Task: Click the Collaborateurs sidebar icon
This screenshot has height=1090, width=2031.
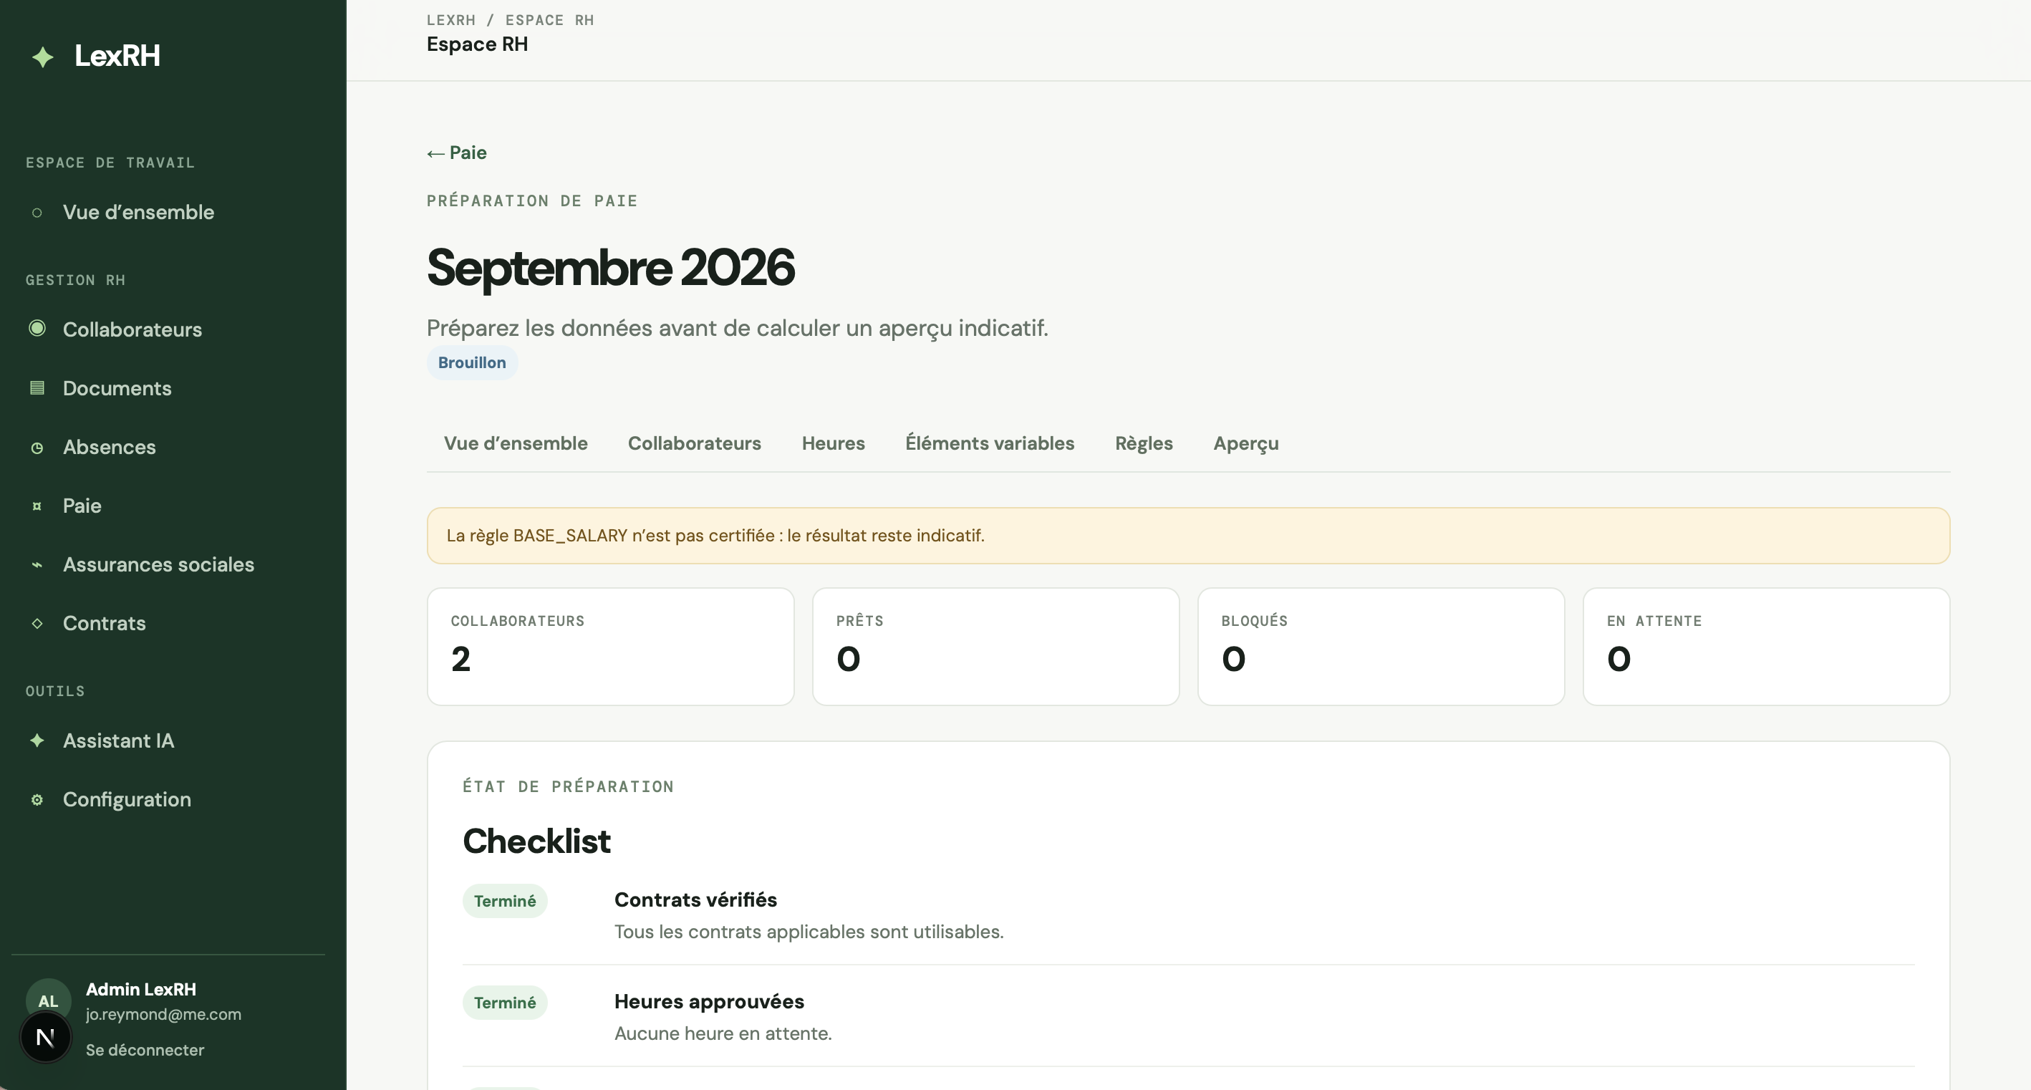Action: pyautogui.click(x=37, y=328)
